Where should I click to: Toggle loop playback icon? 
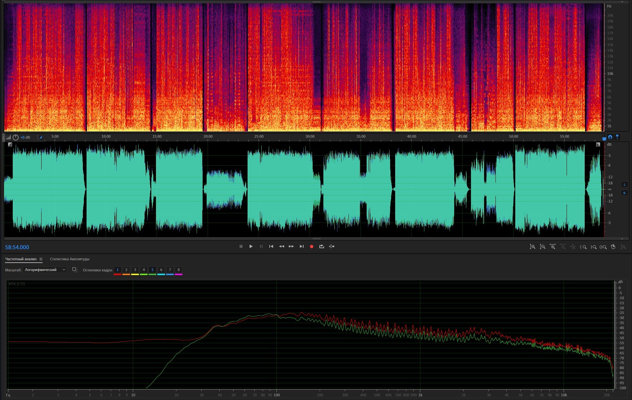pos(321,247)
